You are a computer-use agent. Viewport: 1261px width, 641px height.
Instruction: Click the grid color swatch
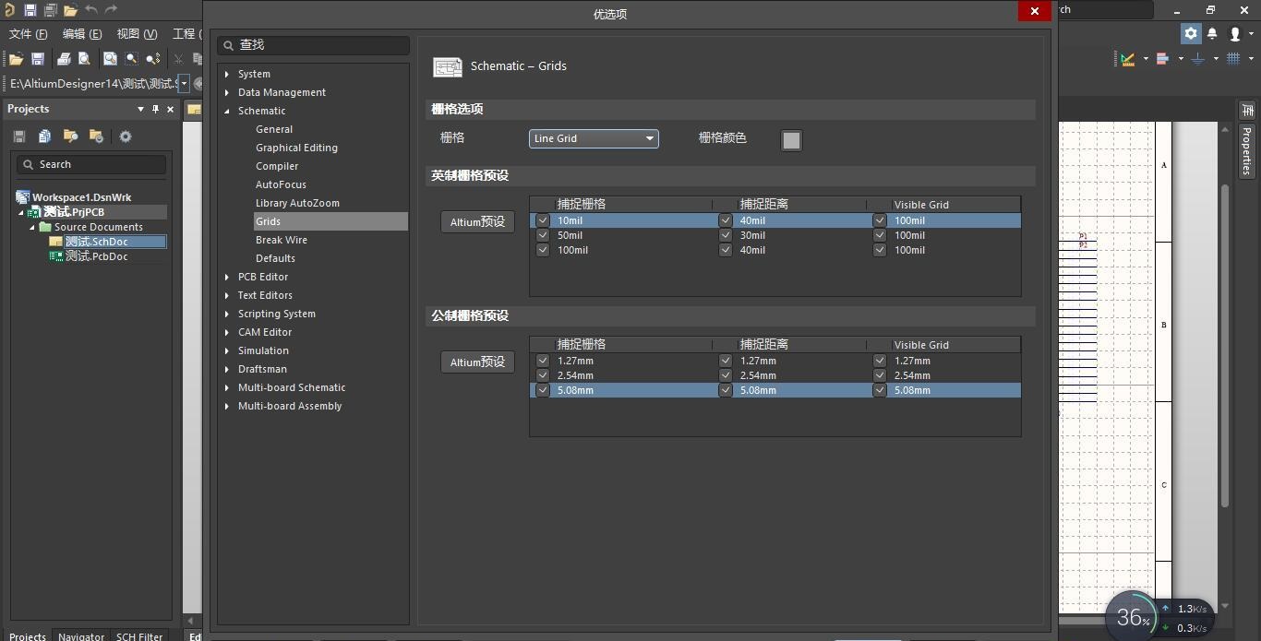[x=791, y=140]
